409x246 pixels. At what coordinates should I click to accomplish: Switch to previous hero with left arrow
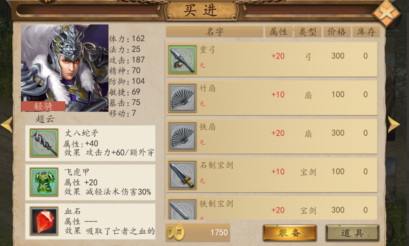point(7,125)
